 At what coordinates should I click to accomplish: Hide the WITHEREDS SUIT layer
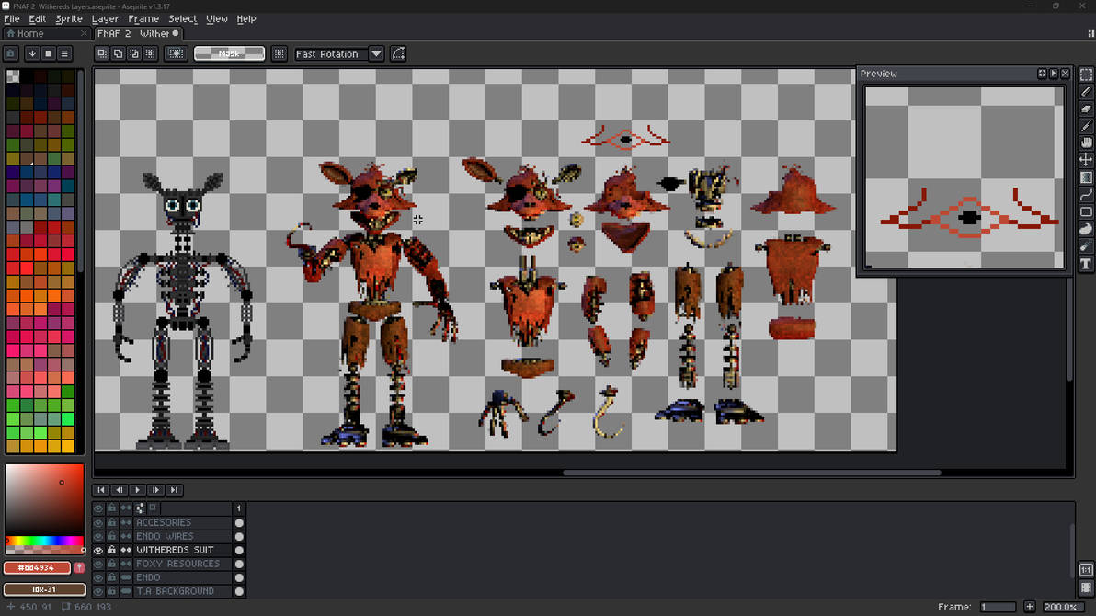pyautogui.click(x=97, y=551)
